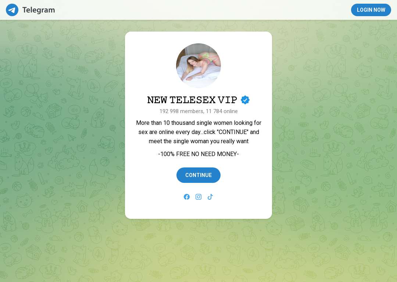Image resolution: width=397 pixels, height=282 pixels.
Task: Click the LOGIN NOW button
Action: pyautogui.click(x=371, y=10)
